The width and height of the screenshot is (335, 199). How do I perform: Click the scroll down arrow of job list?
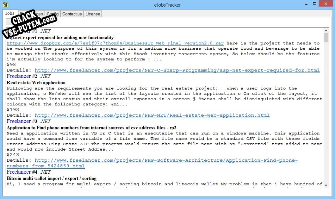pyautogui.click(x=326, y=185)
